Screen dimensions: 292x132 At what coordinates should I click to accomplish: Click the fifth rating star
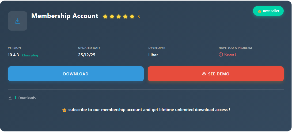[132, 17]
